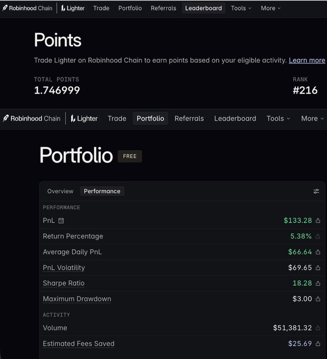The width and height of the screenshot is (327, 359).
Task: Click the Volume amount $51,381.32
Action: pyautogui.click(x=292, y=328)
